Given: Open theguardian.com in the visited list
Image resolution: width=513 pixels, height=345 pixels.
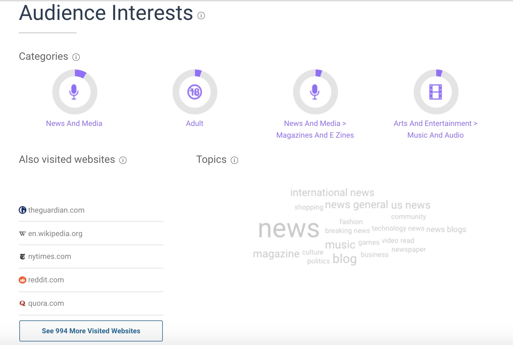Looking at the screenshot, I should [56, 210].
